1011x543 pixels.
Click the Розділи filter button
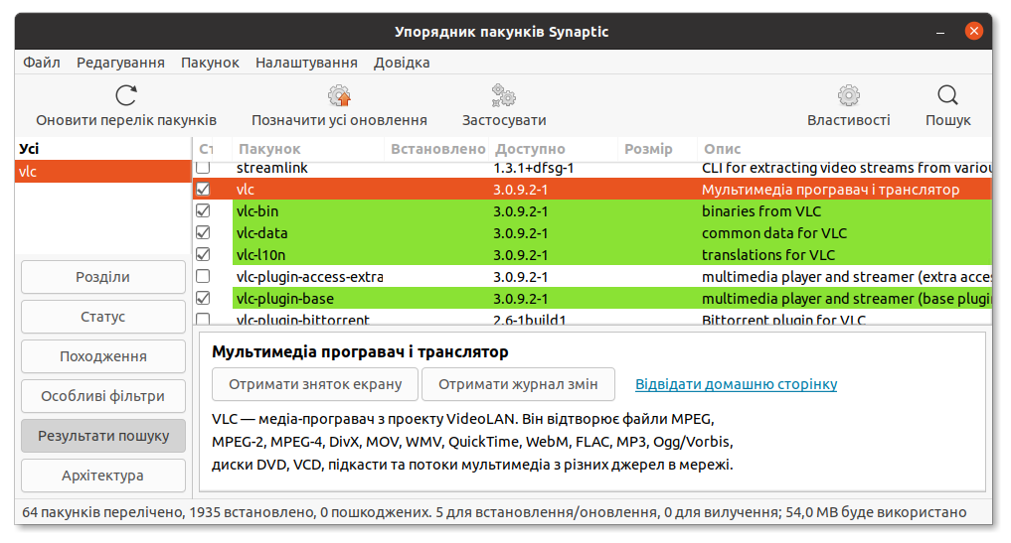(103, 277)
